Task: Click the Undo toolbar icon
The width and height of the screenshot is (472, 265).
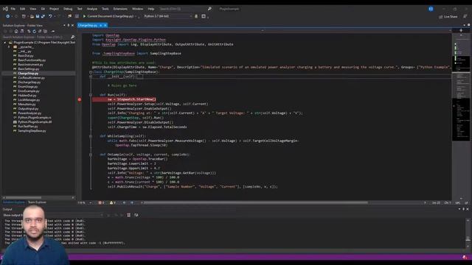Action: 50,16
